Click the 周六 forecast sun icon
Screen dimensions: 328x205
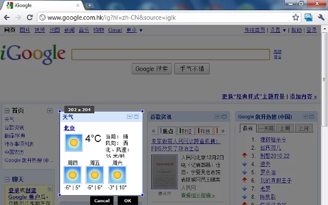[x=117, y=175]
